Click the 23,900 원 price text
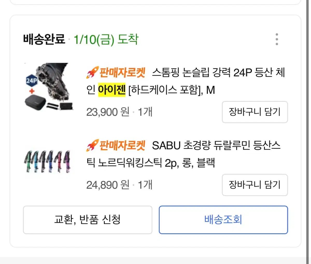311x264 pixels. point(108,112)
